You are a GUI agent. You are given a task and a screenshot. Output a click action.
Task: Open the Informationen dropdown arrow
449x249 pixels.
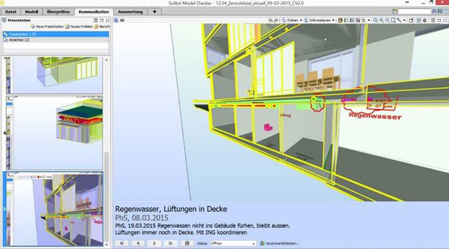tap(333, 20)
